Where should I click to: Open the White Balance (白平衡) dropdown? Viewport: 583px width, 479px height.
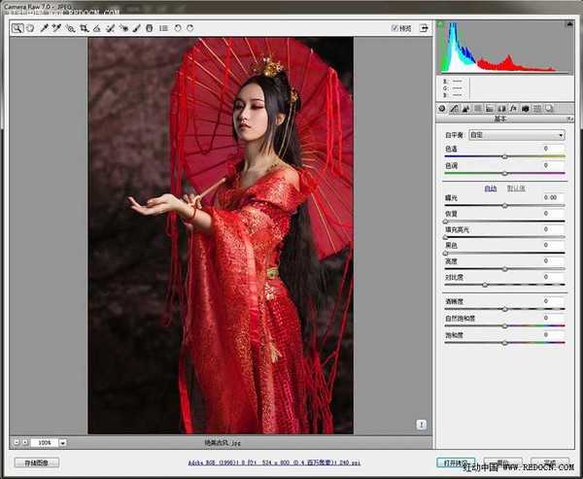pyautogui.click(x=516, y=135)
